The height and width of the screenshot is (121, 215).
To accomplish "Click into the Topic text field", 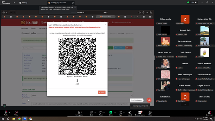I will (82, 104).
